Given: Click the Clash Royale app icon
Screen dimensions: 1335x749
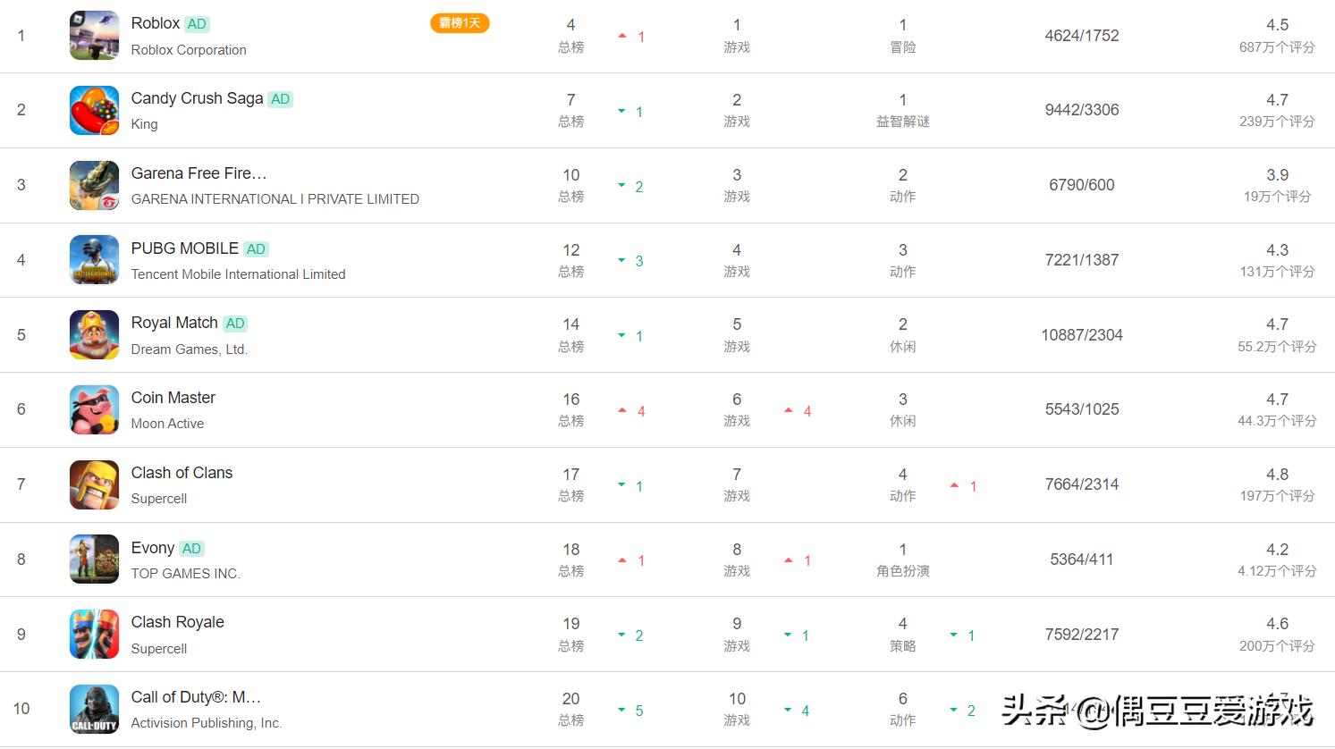Looking at the screenshot, I should click(94, 635).
